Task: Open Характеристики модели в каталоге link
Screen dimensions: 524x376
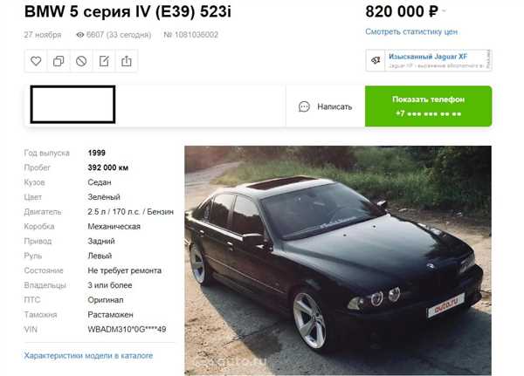Action: [x=88, y=356]
